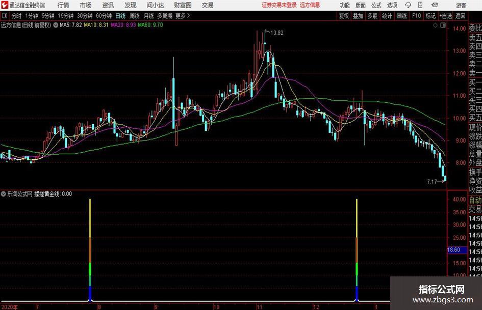Image resolution: width=482 pixels, height=310 pixels.
Task: Click the 13.92 high price label
Action: click(x=276, y=33)
